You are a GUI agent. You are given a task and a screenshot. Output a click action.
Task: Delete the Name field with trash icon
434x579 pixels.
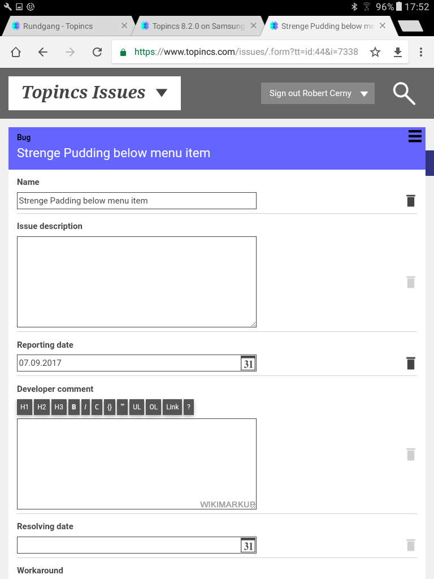[x=411, y=201]
